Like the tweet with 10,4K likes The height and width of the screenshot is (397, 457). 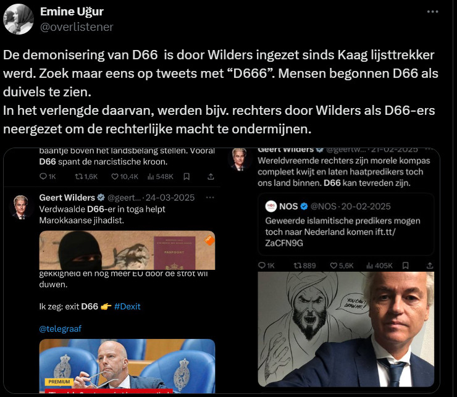coord(125,177)
